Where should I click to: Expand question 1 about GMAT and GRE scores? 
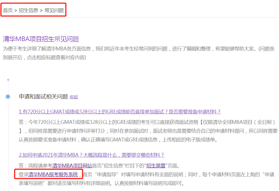(120, 112)
